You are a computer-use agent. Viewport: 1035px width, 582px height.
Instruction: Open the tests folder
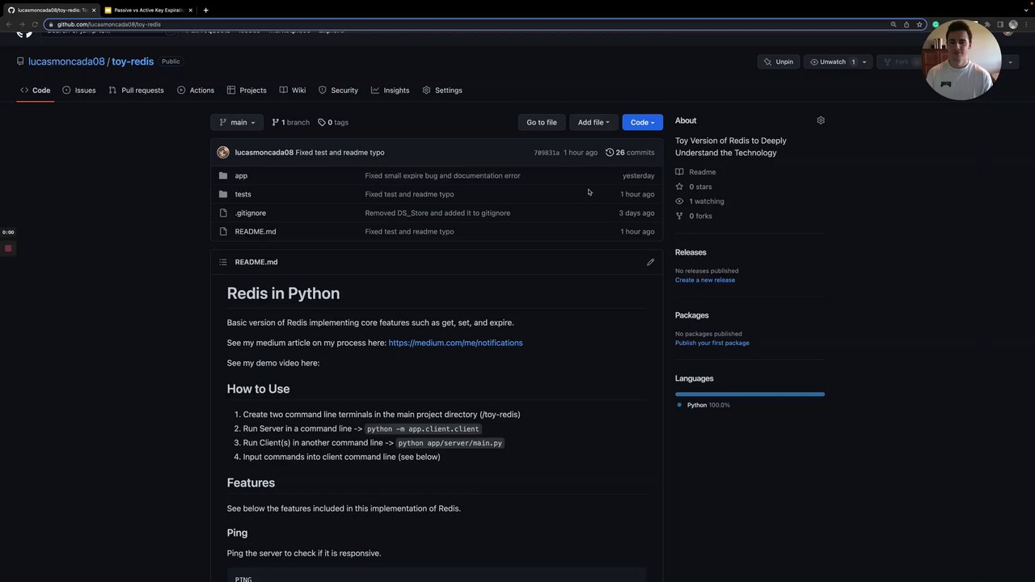(243, 194)
